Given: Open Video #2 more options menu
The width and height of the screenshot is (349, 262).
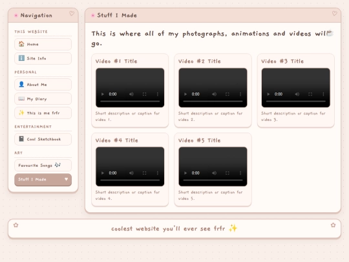Looking at the screenshot, I should (x=240, y=94).
